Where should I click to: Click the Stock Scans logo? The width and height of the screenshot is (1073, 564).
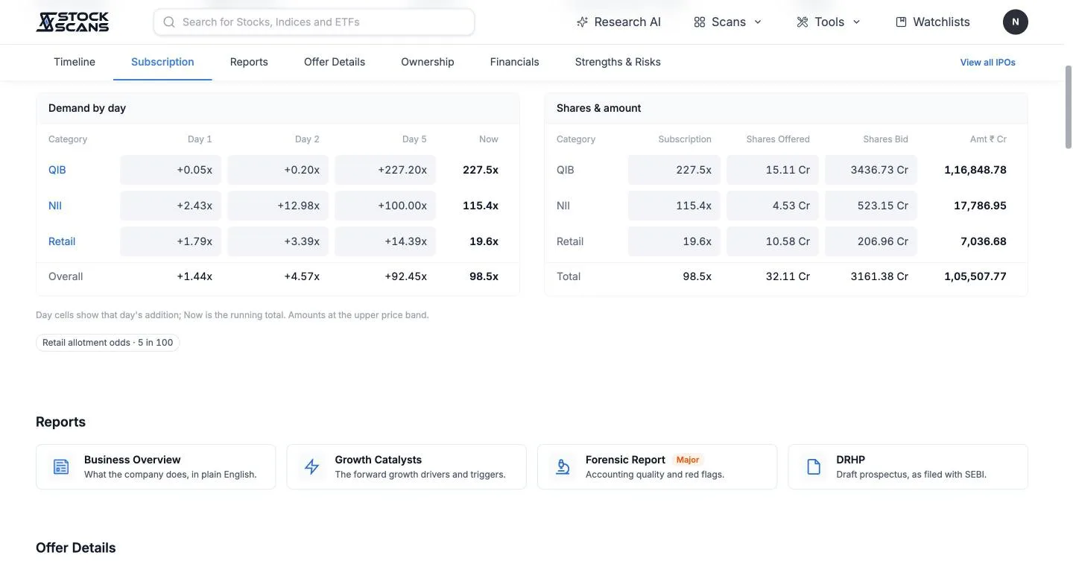72,22
